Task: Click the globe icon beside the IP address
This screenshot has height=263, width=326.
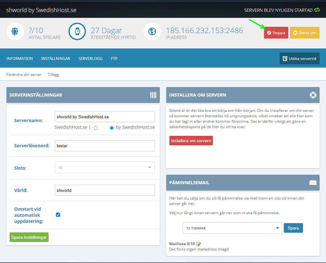Action: [152, 32]
